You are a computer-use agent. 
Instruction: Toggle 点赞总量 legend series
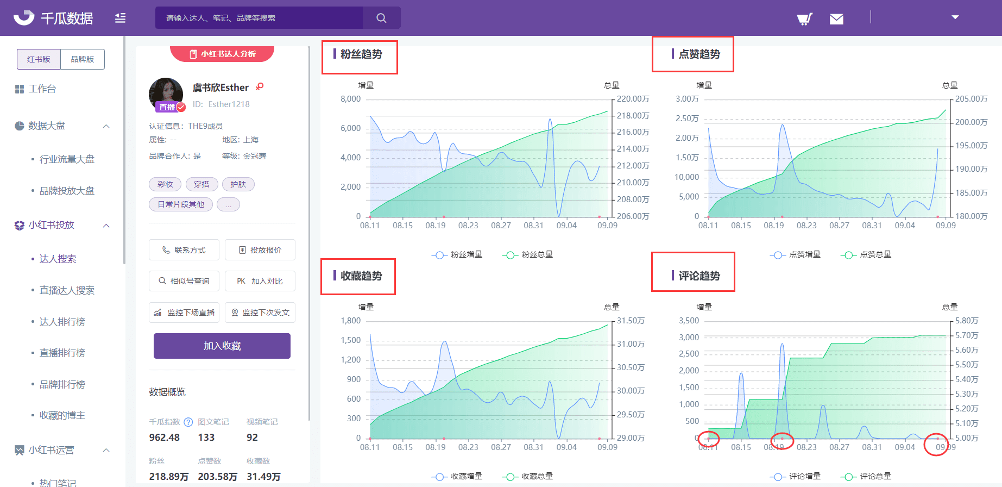pos(866,255)
